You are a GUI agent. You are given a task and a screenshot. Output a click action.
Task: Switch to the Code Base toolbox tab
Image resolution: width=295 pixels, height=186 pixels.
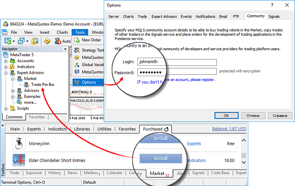[x=220, y=173]
